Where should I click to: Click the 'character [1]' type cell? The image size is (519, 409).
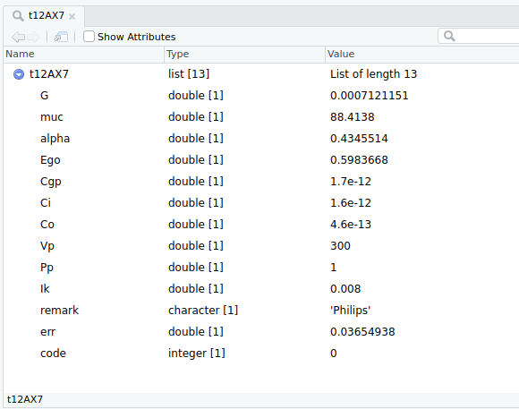point(203,311)
